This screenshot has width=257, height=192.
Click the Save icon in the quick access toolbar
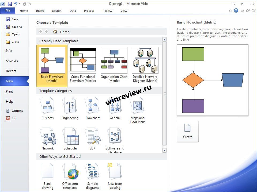click(10, 4)
